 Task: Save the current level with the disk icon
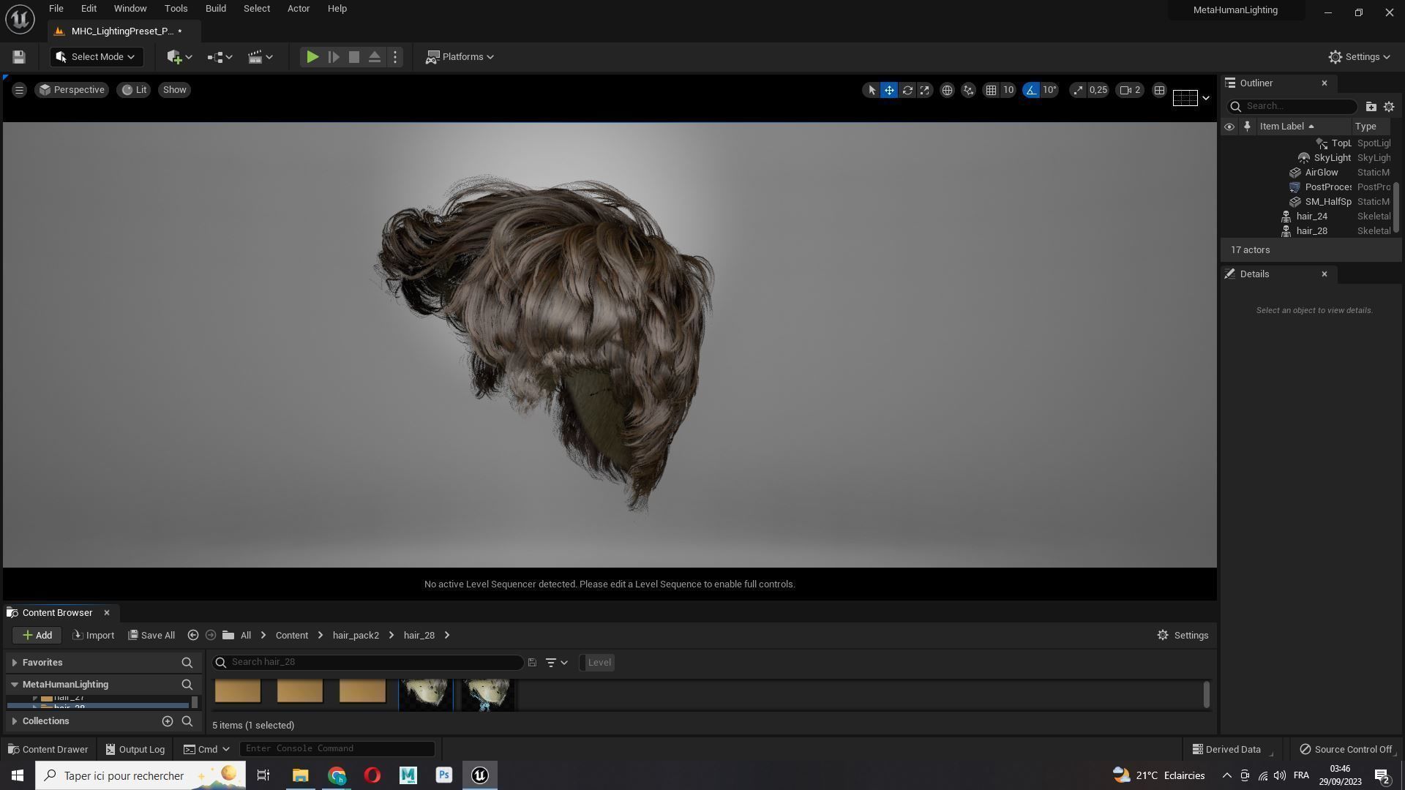coord(19,57)
